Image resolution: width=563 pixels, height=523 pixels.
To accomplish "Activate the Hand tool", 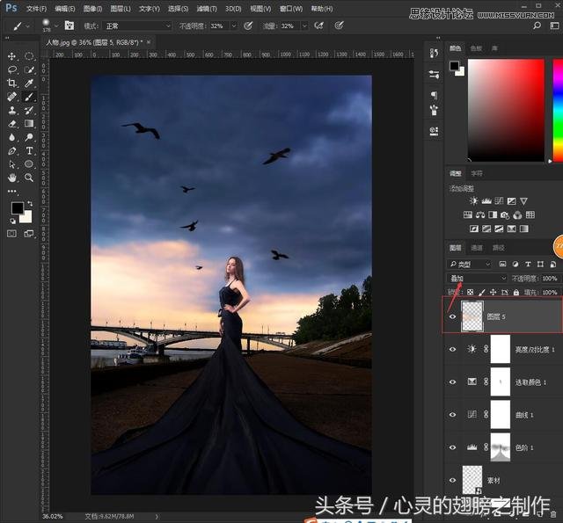I will 12,178.
